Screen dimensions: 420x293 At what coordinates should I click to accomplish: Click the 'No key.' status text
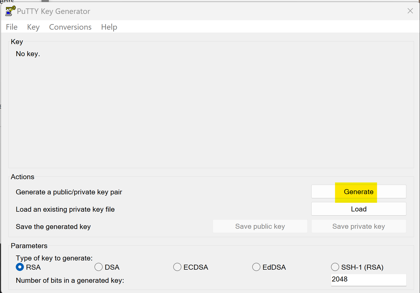pos(28,54)
